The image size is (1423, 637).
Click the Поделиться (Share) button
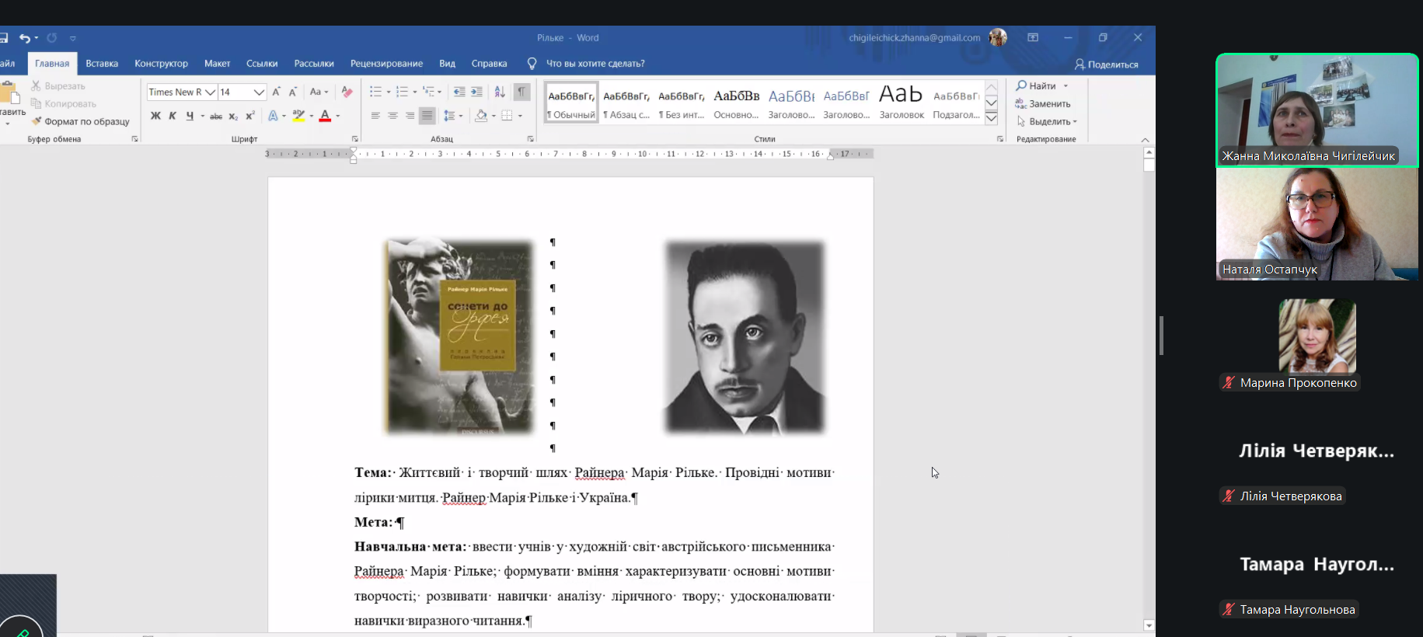click(x=1107, y=64)
